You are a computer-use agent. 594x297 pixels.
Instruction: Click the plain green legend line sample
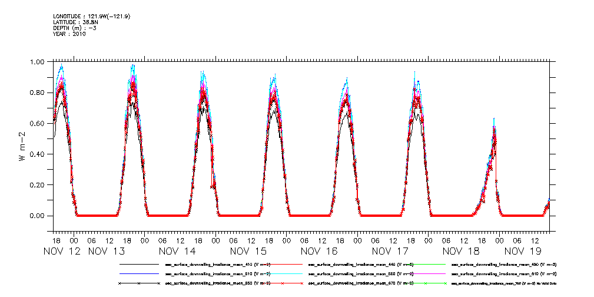tap(426, 264)
